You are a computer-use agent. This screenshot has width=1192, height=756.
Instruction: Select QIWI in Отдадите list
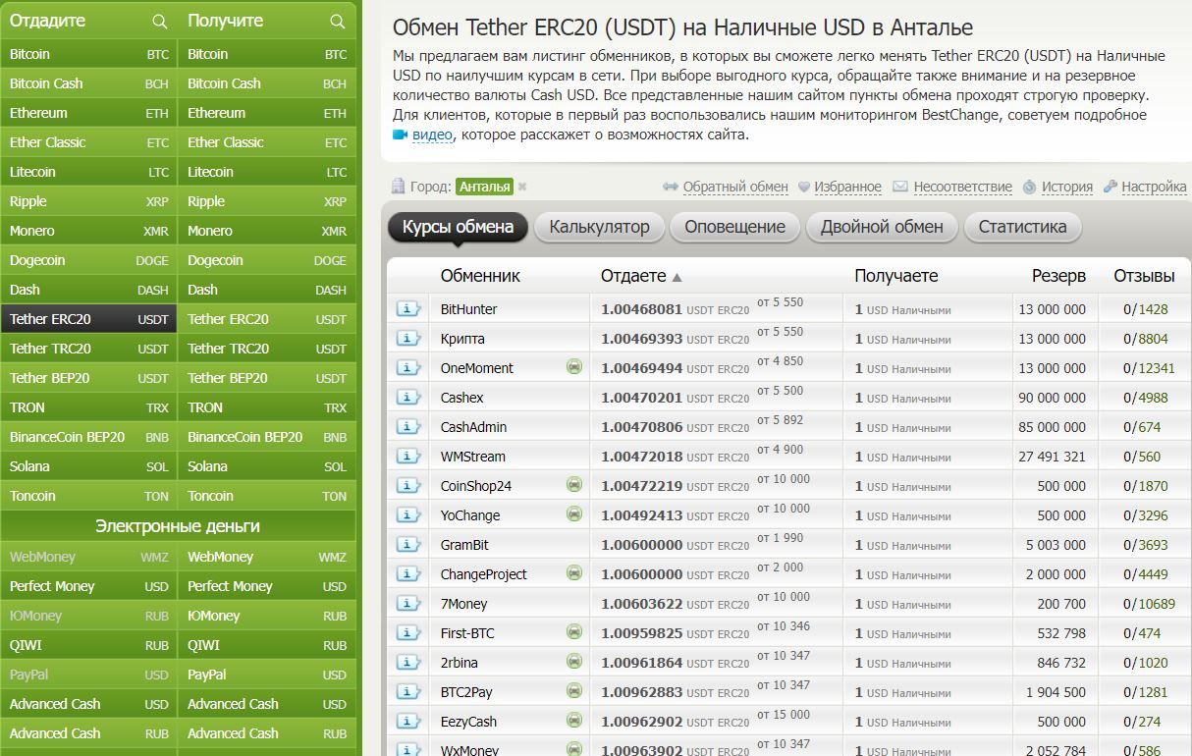click(x=88, y=645)
